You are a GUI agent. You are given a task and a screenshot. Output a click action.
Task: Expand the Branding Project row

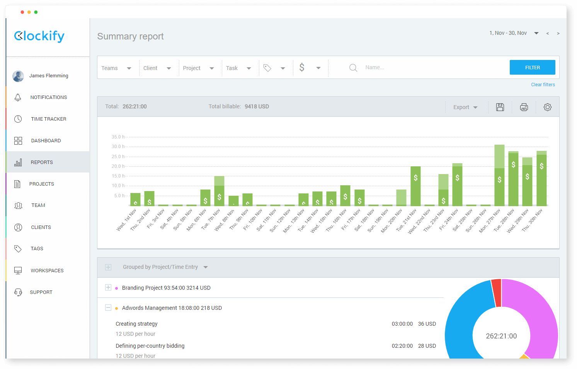108,287
